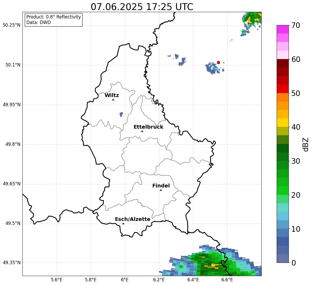Click the 50.25°N latitude label
The height and width of the screenshot is (285, 312).
pyautogui.click(x=12, y=25)
